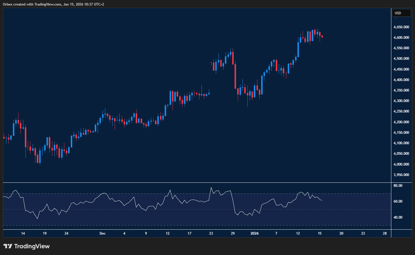Click the 2026 label on the time axis
Image resolution: width=415 pixels, height=255 pixels.
[x=254, y=233]
